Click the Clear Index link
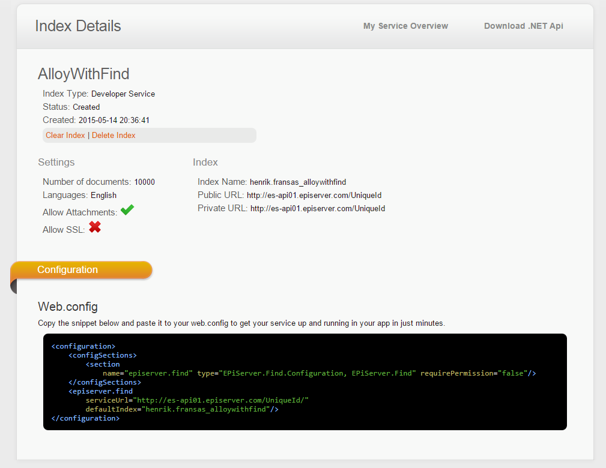Viewport: 606px width, 468px height. [x=65, y=135]
